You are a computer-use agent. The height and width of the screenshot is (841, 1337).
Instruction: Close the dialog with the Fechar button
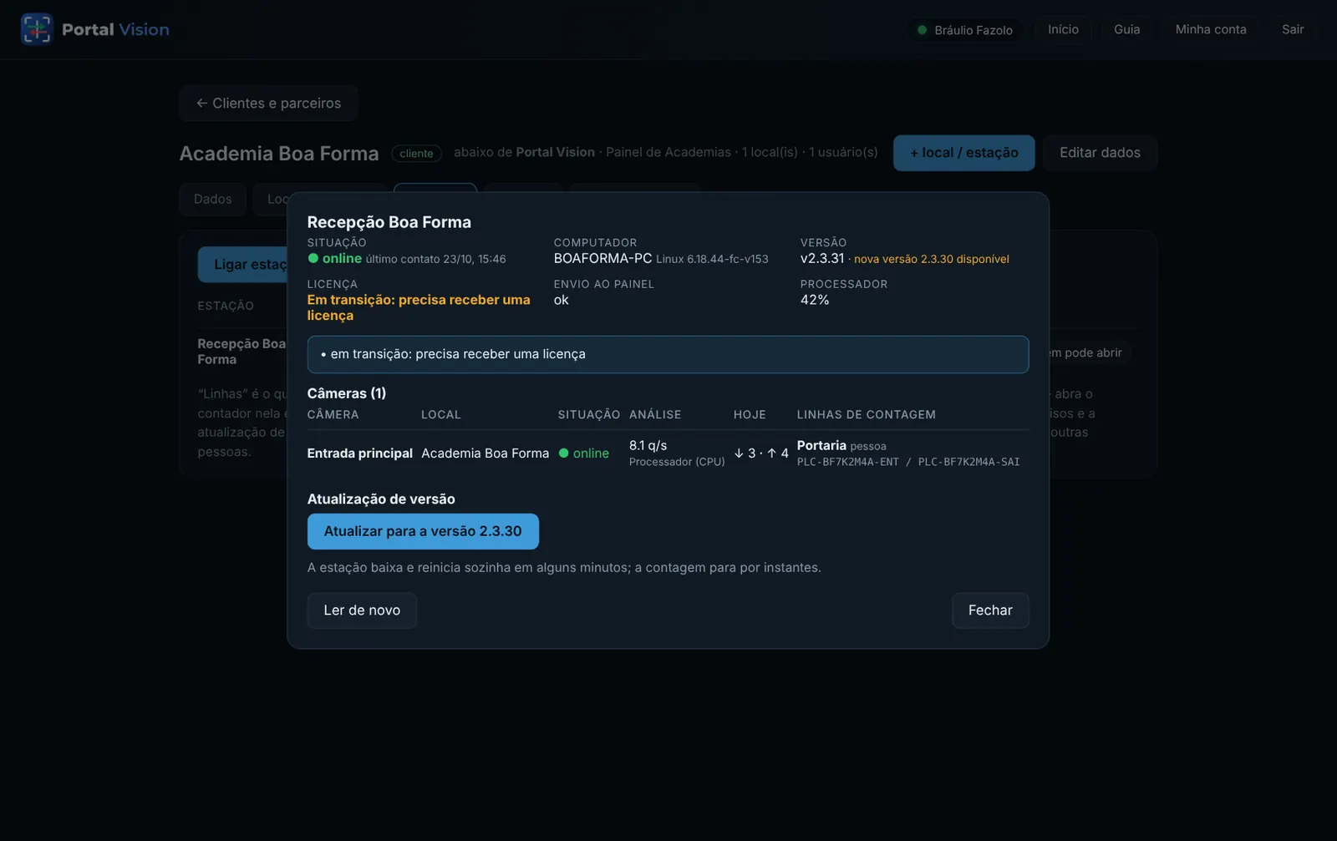click(990, 610)
